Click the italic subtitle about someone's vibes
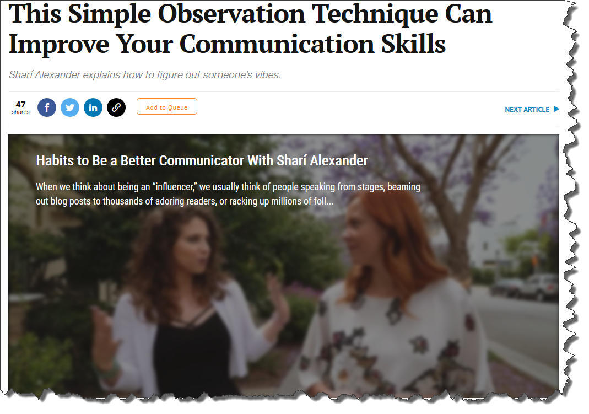Viewport: 589px width, 414px height. pyautogui.click(x=144, y=75)
